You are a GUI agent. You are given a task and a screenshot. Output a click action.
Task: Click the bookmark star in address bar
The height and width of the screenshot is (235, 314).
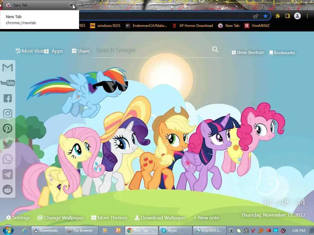coord(266,16)
